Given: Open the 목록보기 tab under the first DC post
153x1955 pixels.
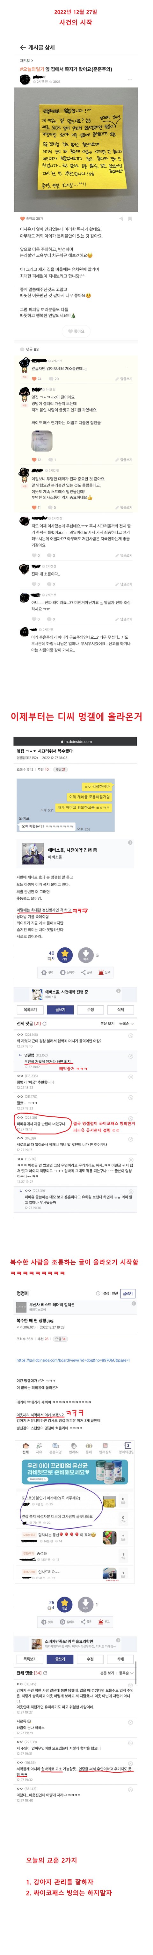Looking at the screenshot, I should (30, 1010).
